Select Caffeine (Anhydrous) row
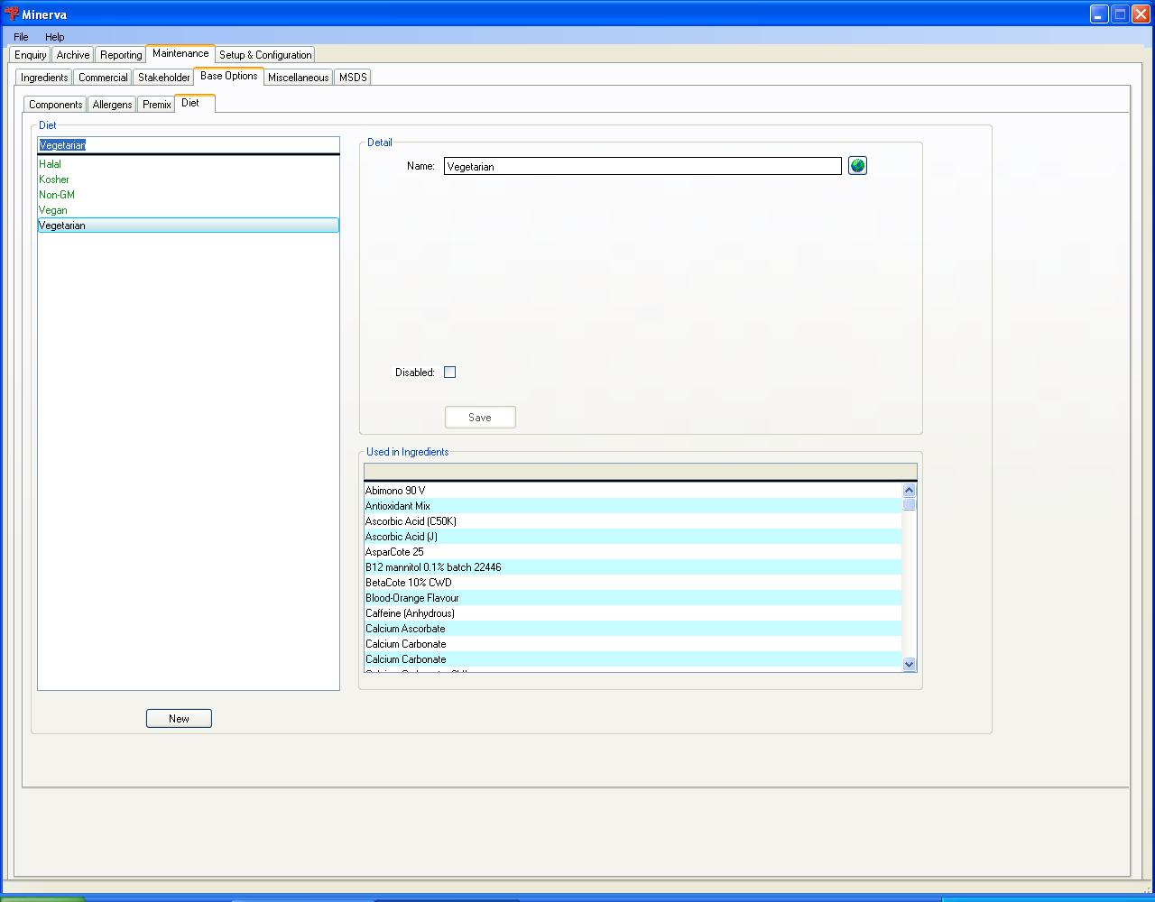Image resolution: width=1155 pixels, height=902 pixels. [633, 613]
